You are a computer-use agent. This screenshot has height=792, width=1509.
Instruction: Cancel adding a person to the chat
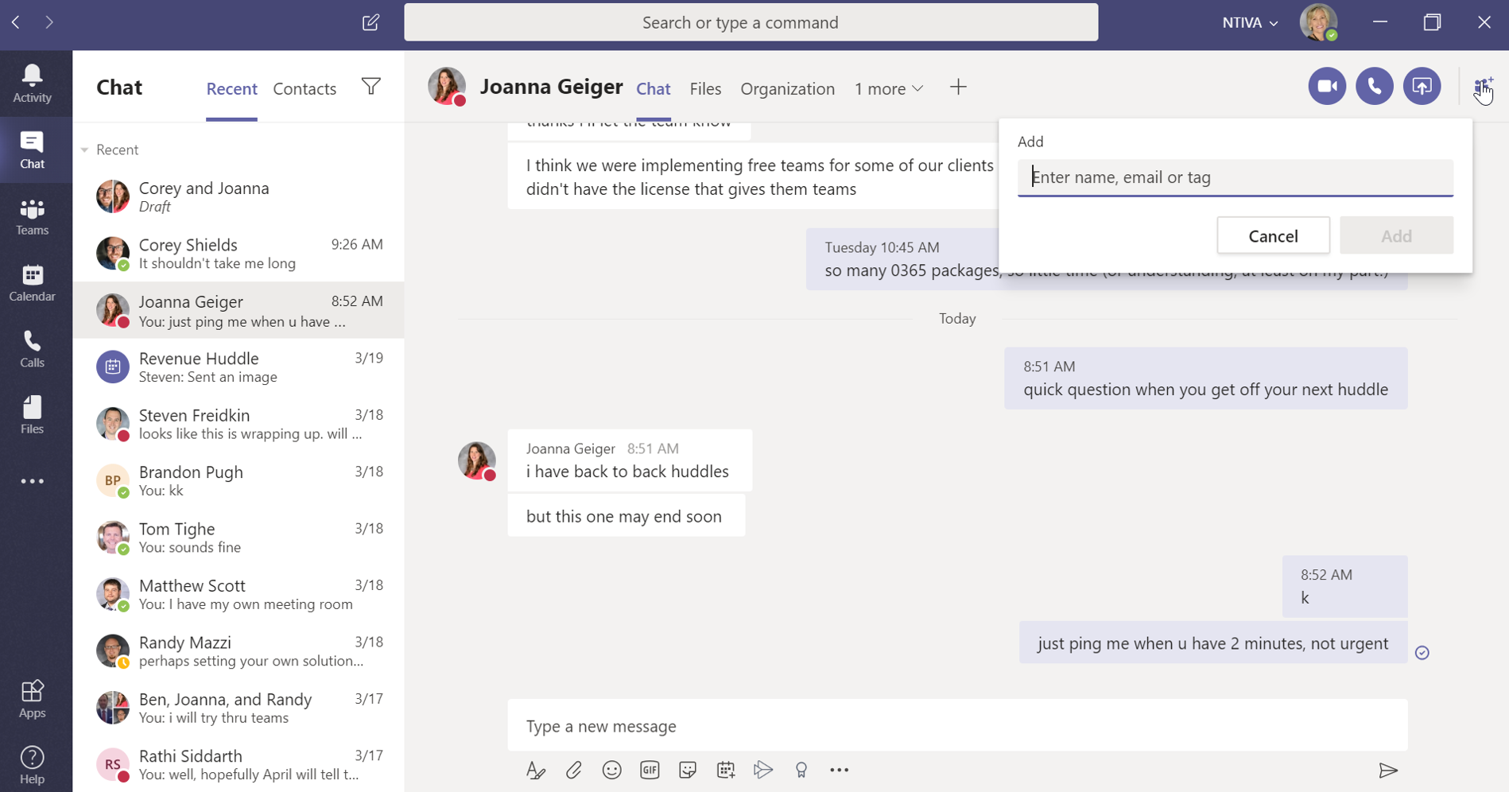click(1273, 235)
